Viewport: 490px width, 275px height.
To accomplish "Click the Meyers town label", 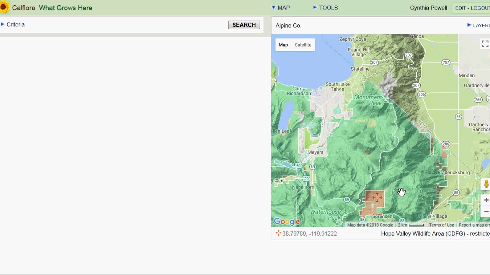I will 316,152.
